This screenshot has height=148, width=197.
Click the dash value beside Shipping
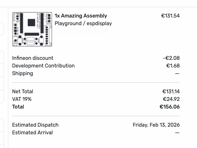(177, 74)
